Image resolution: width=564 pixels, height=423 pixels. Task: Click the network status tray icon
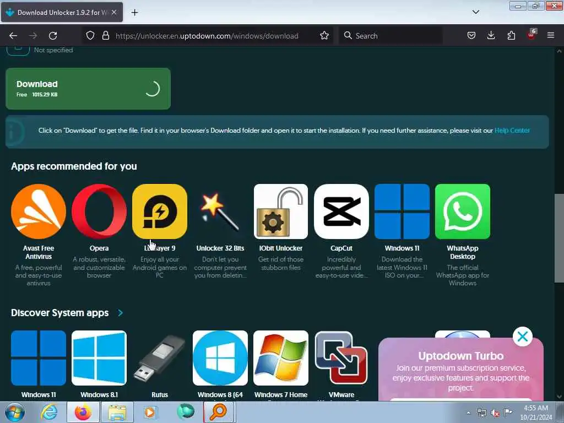[481, 413]
